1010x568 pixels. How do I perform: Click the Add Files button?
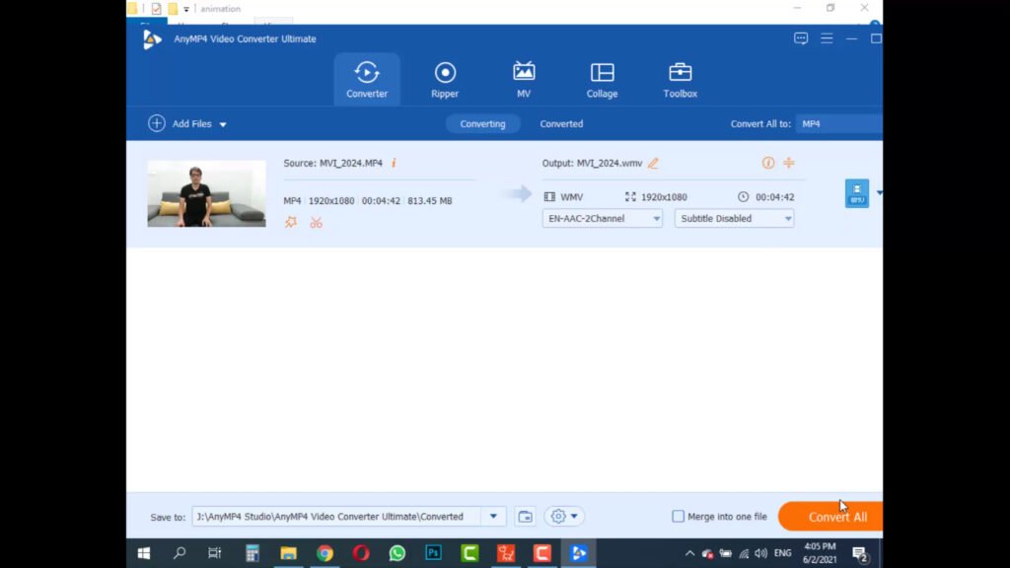[180, 123]
